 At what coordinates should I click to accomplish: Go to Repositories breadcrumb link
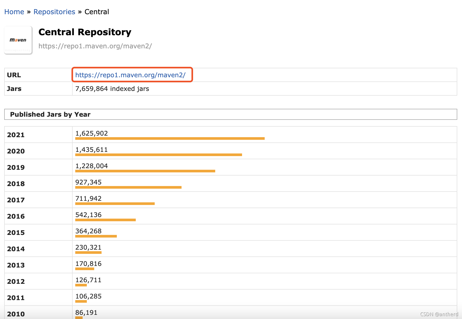click(54, 12)
